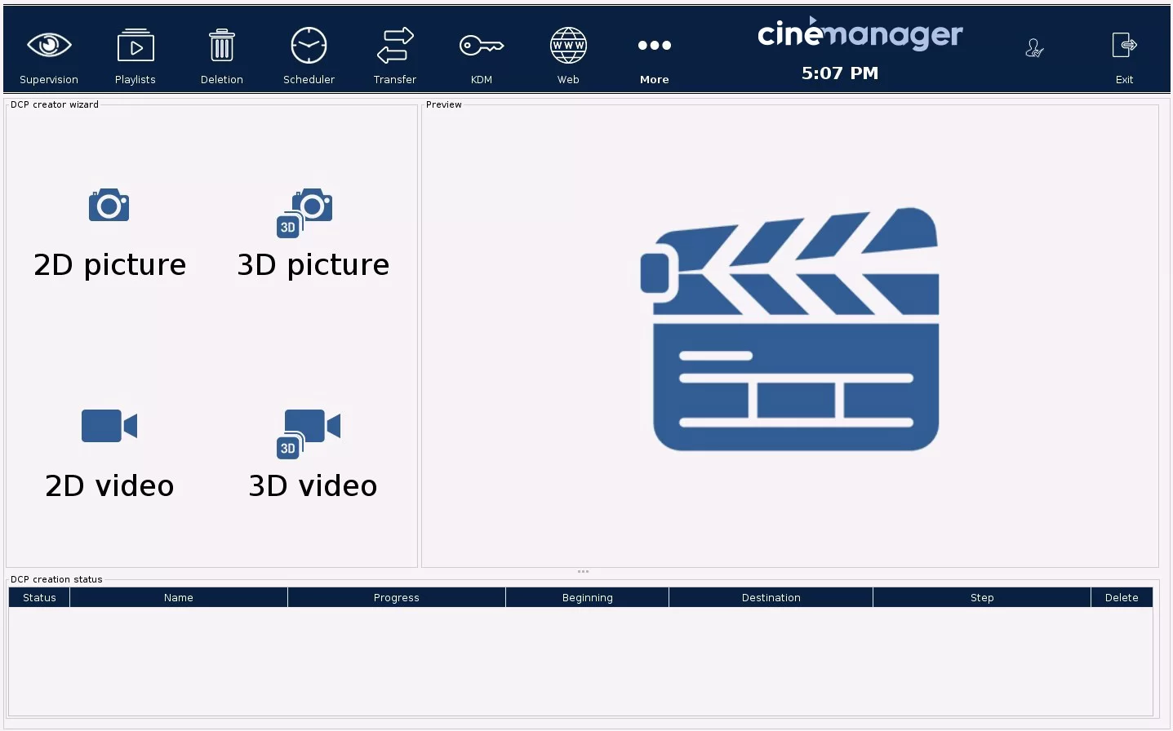Expand the More menu dots
This screenshot has height=731, width=1173.
click(655, 47)
